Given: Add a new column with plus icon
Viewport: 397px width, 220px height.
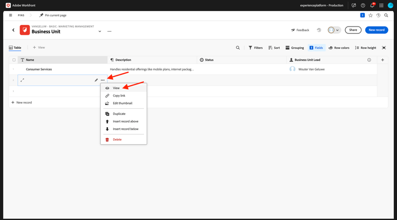Looking at the screenshot, I should (x=383, y=60).
